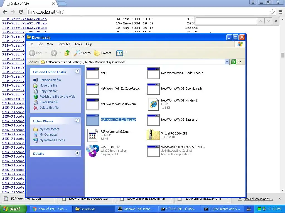This screenshot has height=213, width=285.
Task: Open the Edit menu
Action: (x=40, y=44)
